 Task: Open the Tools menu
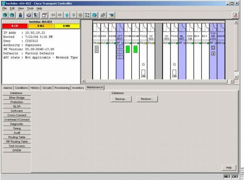tap(30, 9)
